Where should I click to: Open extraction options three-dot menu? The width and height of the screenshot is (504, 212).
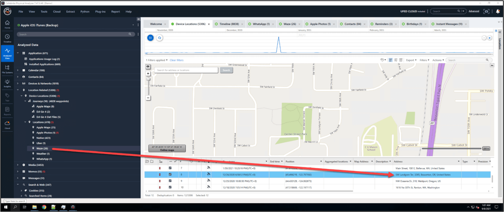pyautogui.click(x=138, y=25)
